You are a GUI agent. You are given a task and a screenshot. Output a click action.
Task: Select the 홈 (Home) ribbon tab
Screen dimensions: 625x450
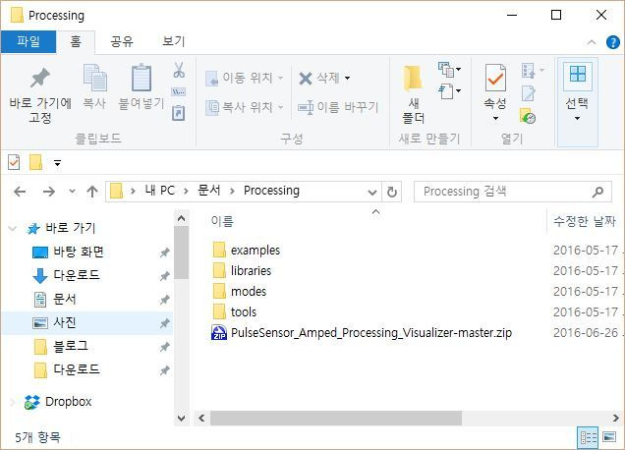click(x=76, y=41)
